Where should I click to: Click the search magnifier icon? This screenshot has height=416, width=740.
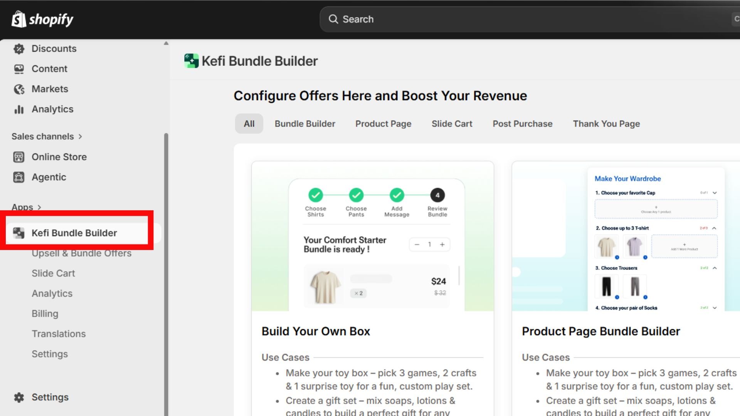[x=333, y=19]
